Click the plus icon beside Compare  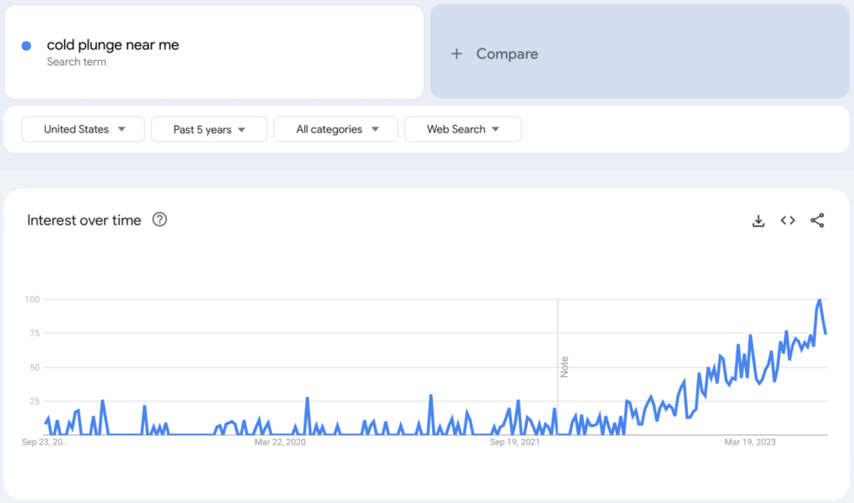(456, 53)
